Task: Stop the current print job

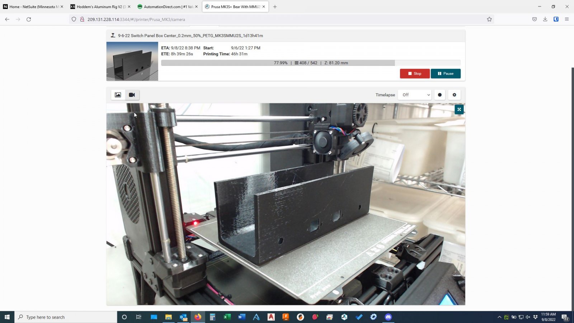Action: (x=415, y=74)
